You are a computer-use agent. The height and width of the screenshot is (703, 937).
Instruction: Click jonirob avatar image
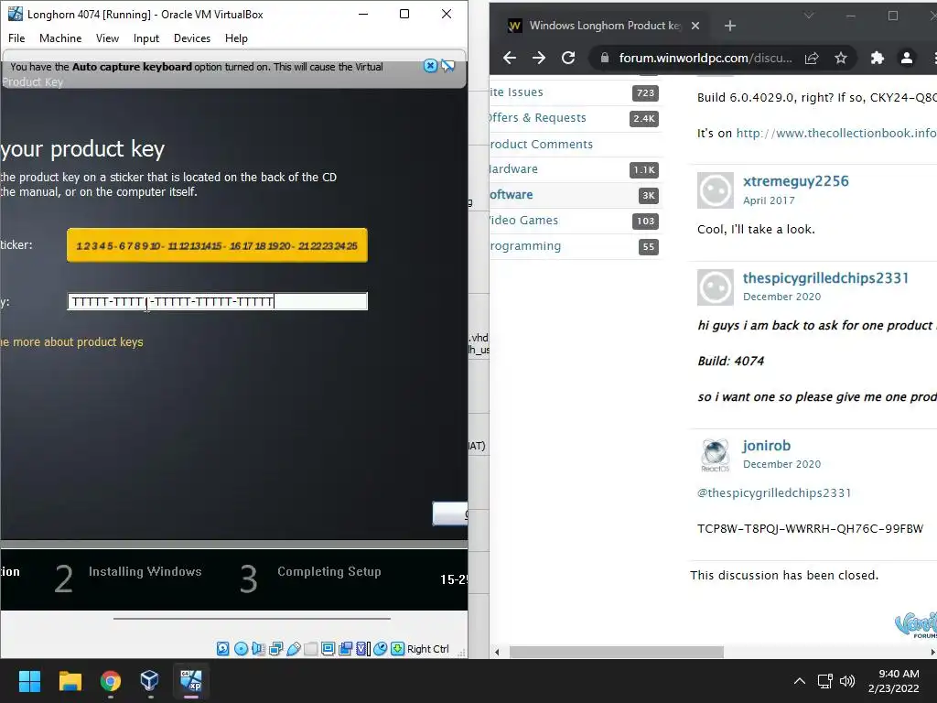(x=716, y=455)
